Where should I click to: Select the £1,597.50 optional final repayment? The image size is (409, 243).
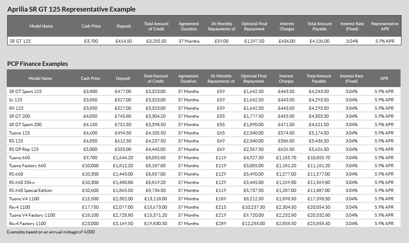click(x=254, y=41)
